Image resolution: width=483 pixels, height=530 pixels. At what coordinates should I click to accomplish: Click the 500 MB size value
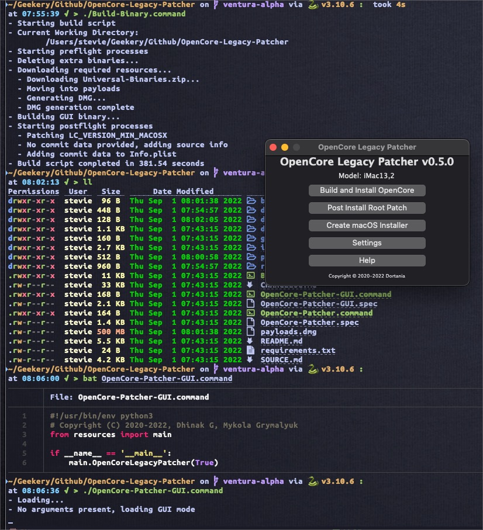click(111, 332)
